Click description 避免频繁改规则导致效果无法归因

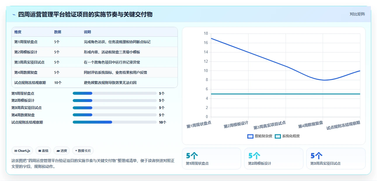coord(110,83)
